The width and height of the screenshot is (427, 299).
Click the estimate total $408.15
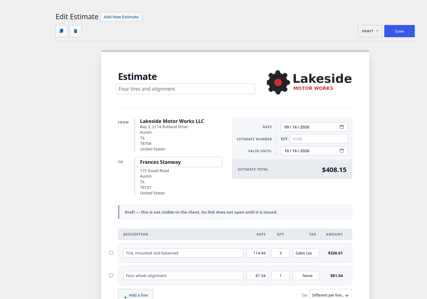tap(334, 170)
